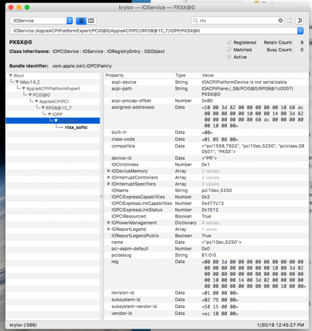Image resolution: width=312 pixels, height=331 pixels.
Task: Toggle the sidebar panel button
Action: click(x=299, y=20)
